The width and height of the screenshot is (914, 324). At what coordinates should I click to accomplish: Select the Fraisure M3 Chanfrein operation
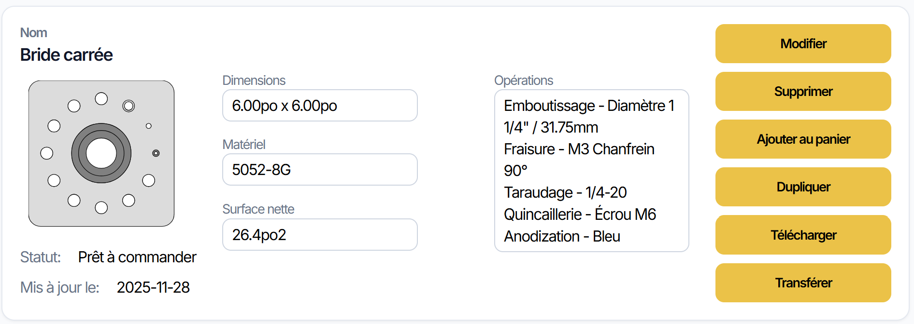point(579,160)
